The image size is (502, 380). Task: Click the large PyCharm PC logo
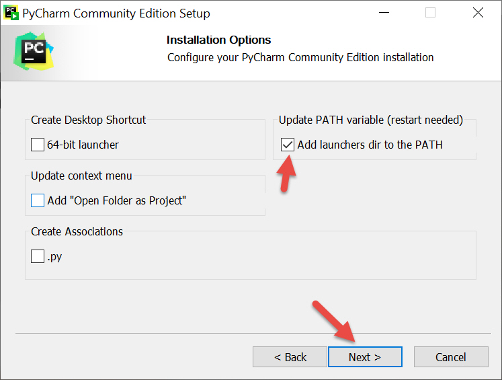coord(34,51)
